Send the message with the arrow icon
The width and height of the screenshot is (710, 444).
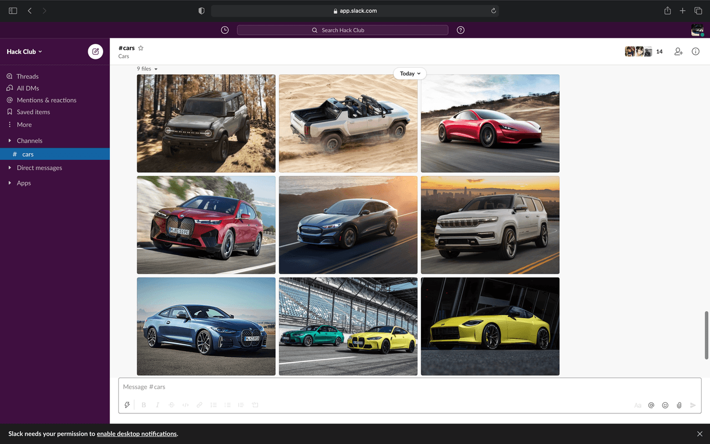[x=693, y=405]
